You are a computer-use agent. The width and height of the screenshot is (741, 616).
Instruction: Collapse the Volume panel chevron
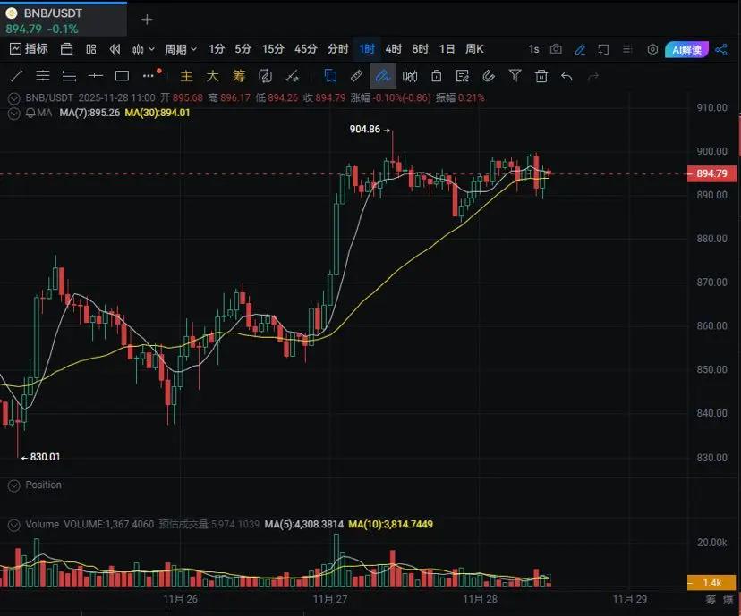(13, 525)
